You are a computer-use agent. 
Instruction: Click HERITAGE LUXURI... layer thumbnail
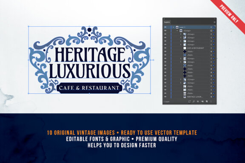pyautogui.click(x=185, y=97)
